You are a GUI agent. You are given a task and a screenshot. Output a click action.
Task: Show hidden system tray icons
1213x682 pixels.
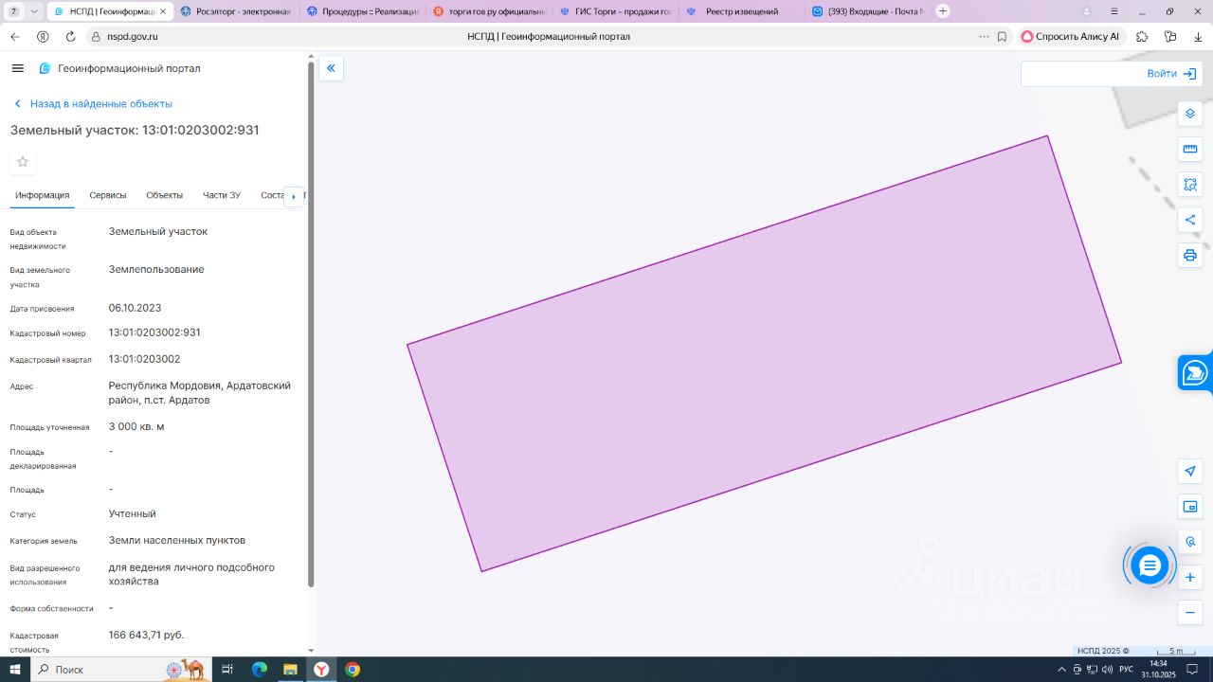click(x=1062, y=670)
